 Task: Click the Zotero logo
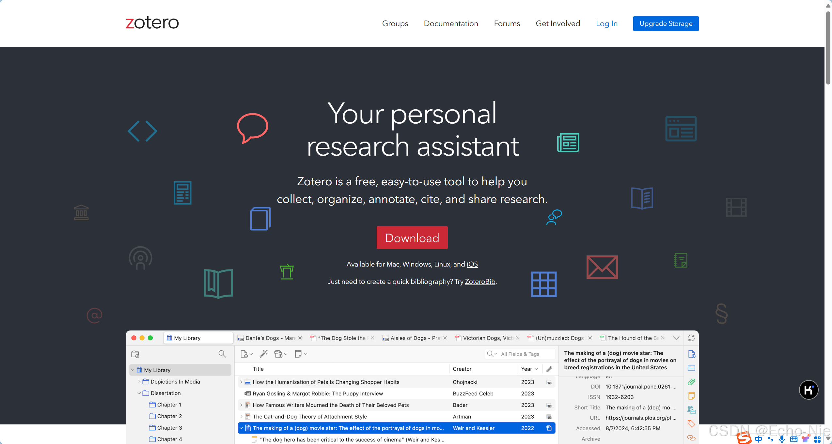152,23
